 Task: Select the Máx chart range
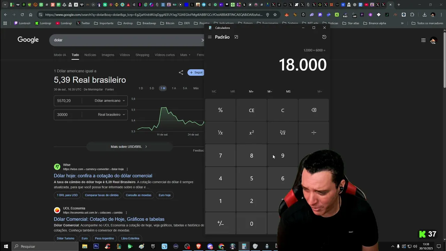(196, 88)
